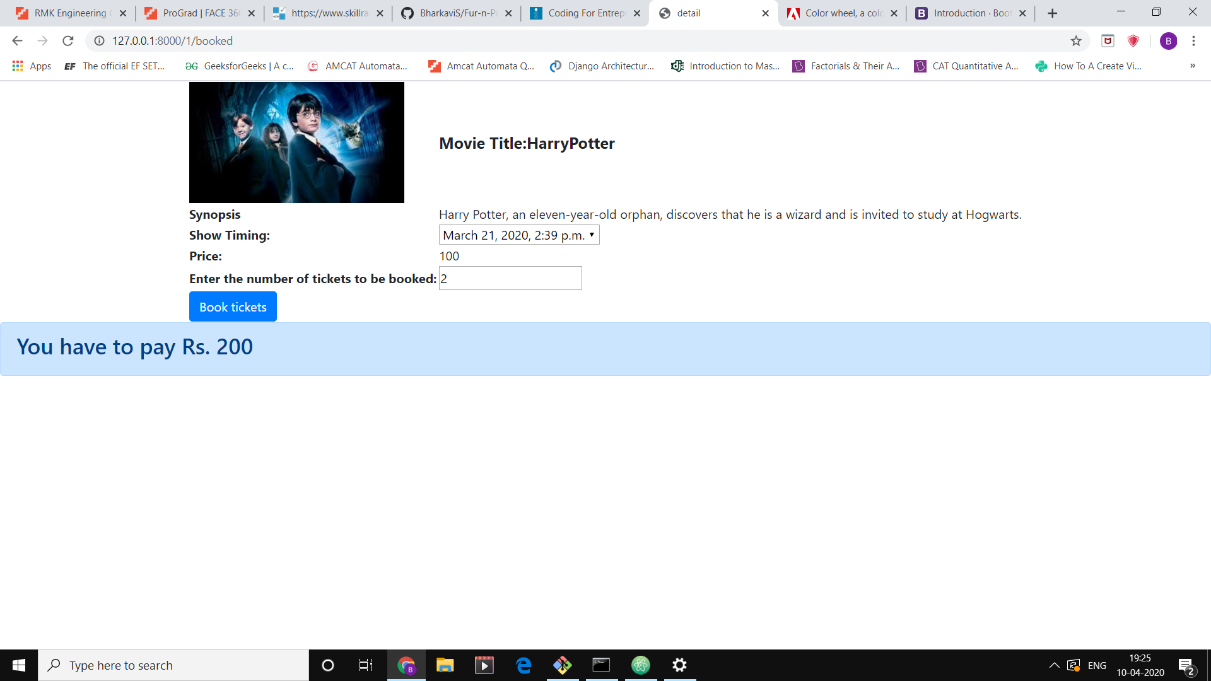Switch to the Color wheel tab
1211x681 pixels.
839,13
